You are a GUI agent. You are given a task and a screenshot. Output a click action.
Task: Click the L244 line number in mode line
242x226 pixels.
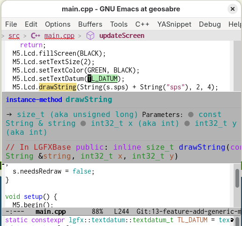tap(122, 211)
